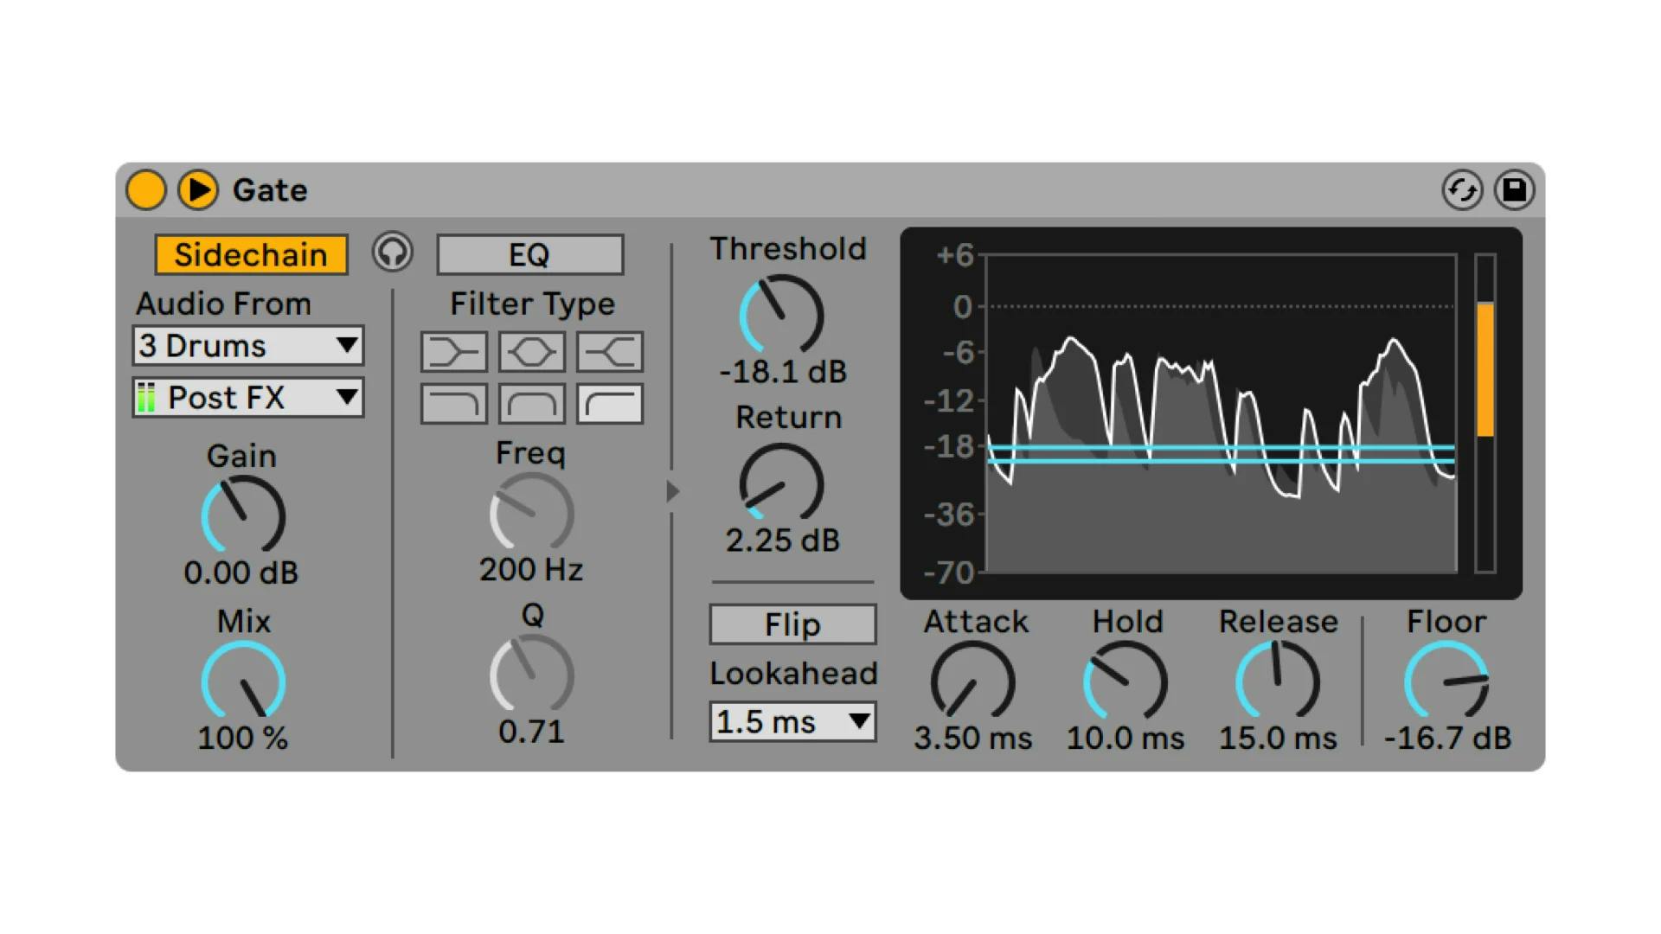Collapse the sidechain section triangle
The image size is (1661, 934).
pos(673,491)
